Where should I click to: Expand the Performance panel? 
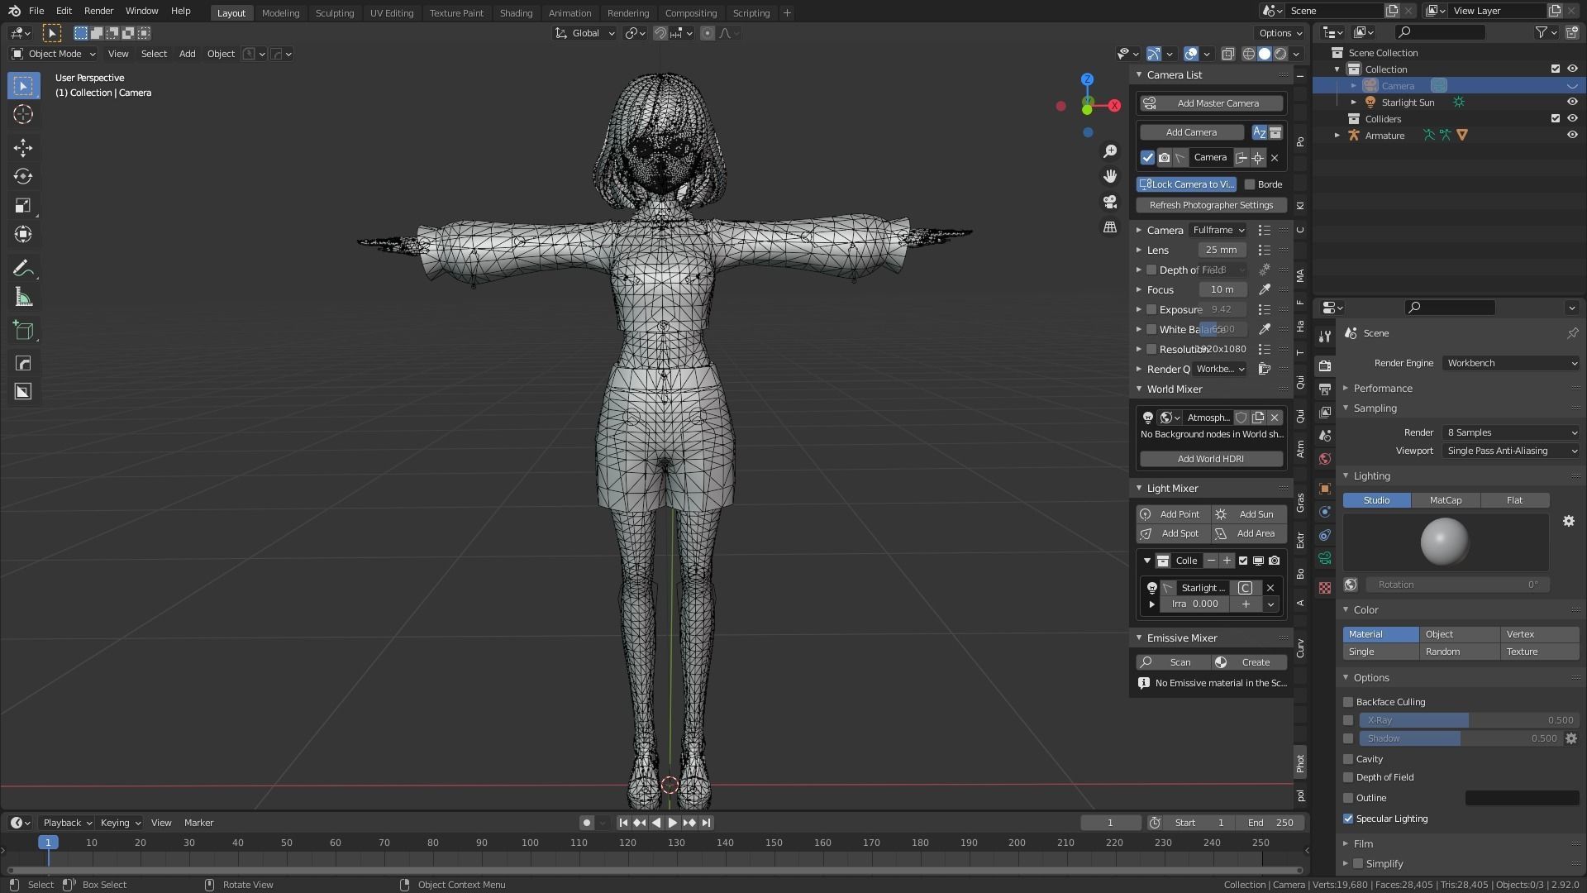coord(1382,389)
